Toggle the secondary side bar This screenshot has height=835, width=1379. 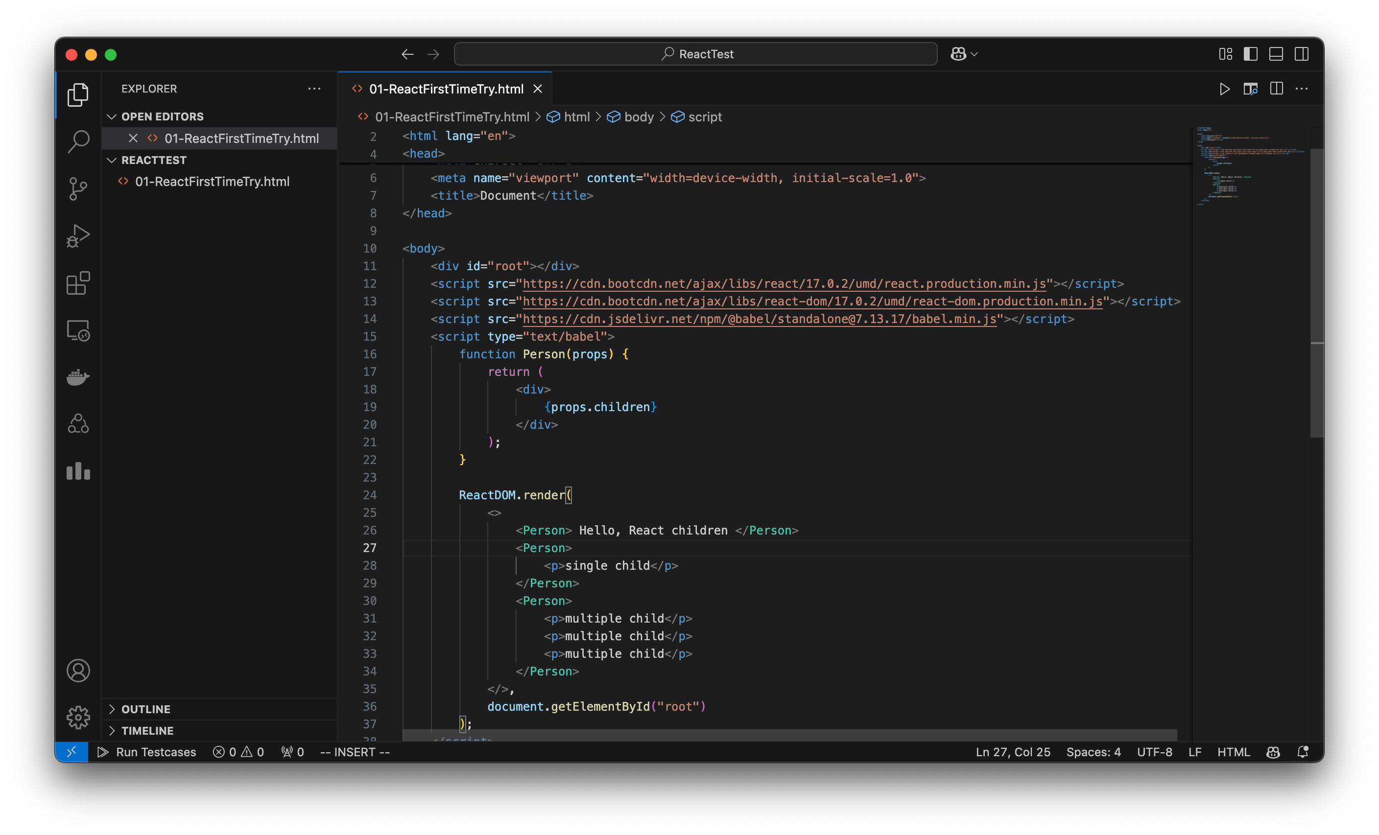point(1302,54)
